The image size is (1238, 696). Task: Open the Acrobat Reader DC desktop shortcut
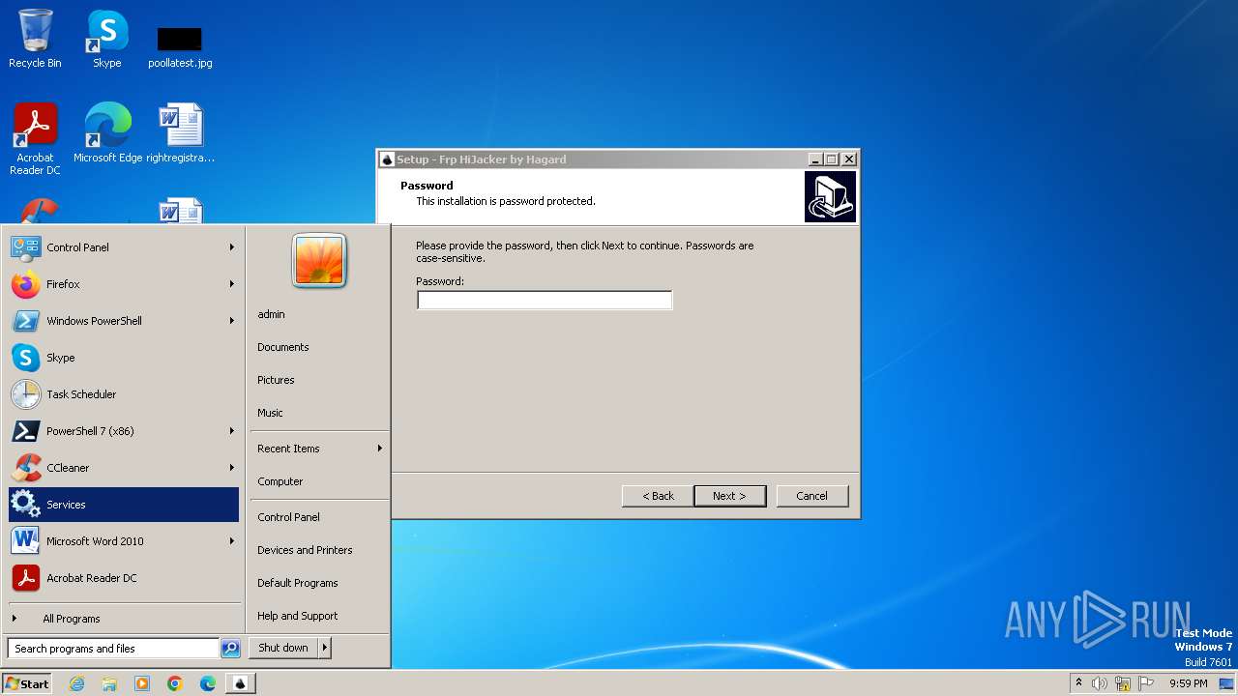coord(35,138)
